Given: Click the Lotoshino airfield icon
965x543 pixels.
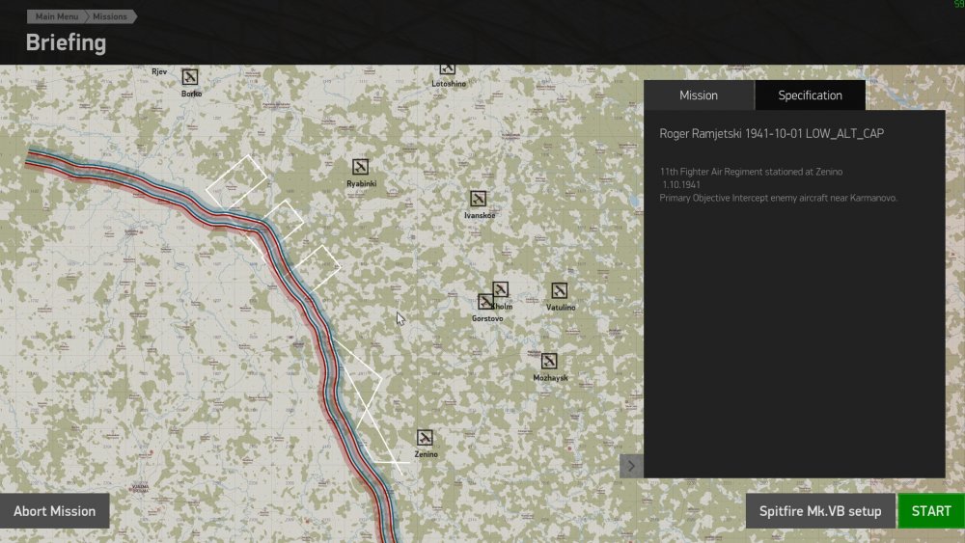Looking at the screenshot, I should [x=448, y=68].
